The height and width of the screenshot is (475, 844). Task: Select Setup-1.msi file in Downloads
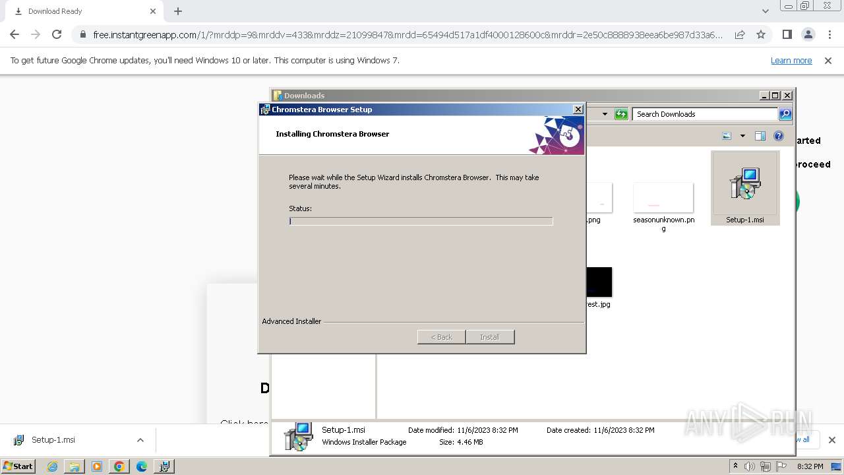(x=745, y=188)
